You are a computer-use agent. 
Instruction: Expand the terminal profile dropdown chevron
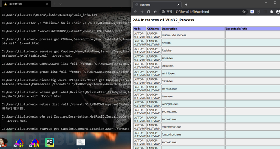(x=61, y=4)
